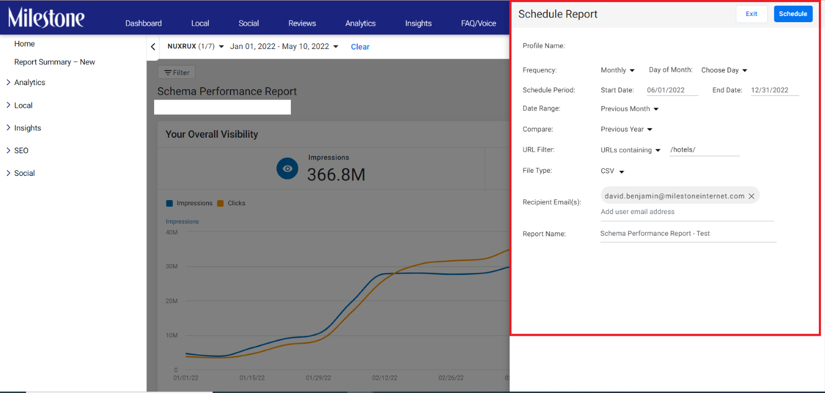
Task: Toggle Clicks legend orange square
Action: coord(221,203)
